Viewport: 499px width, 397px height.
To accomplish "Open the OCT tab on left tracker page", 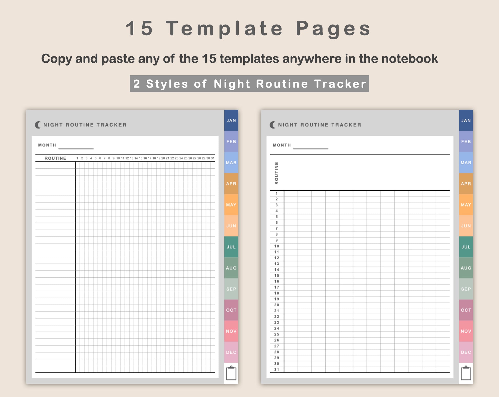I will point(231,310).
